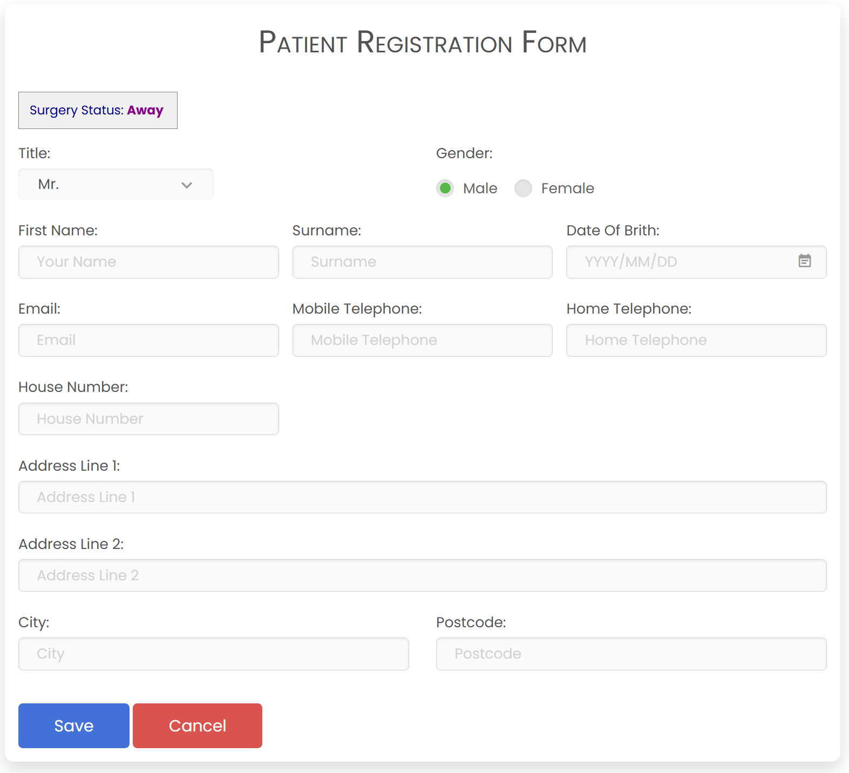Focus the Postcode input field

click(631, 654)
